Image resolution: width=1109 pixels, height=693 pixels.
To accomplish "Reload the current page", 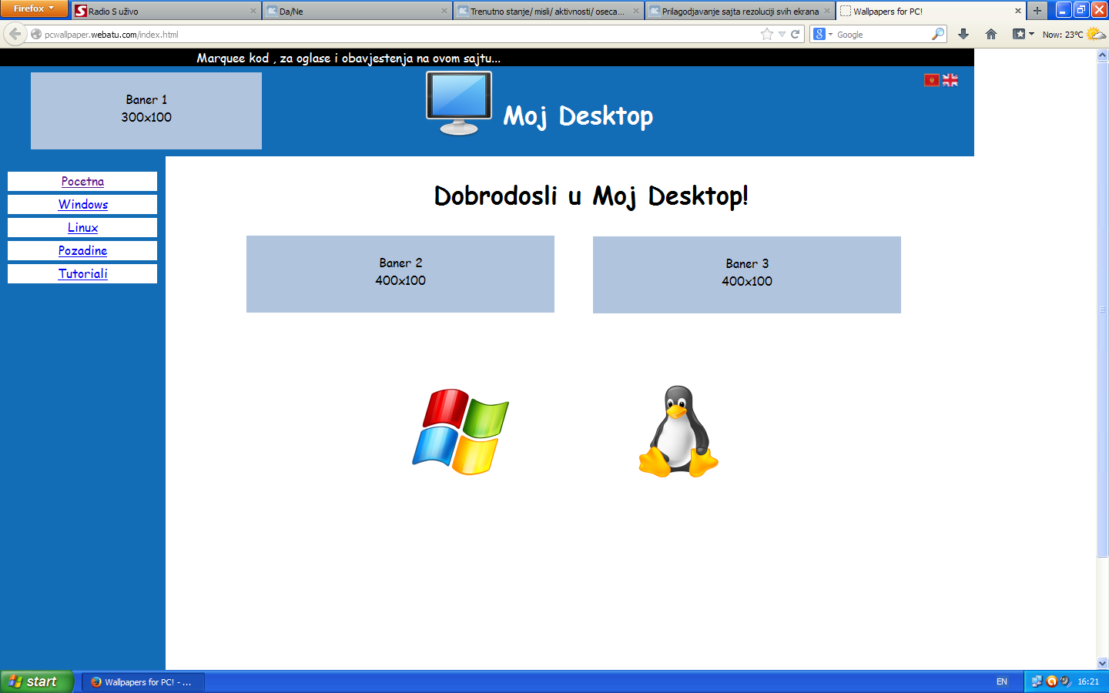I will 795,34.
